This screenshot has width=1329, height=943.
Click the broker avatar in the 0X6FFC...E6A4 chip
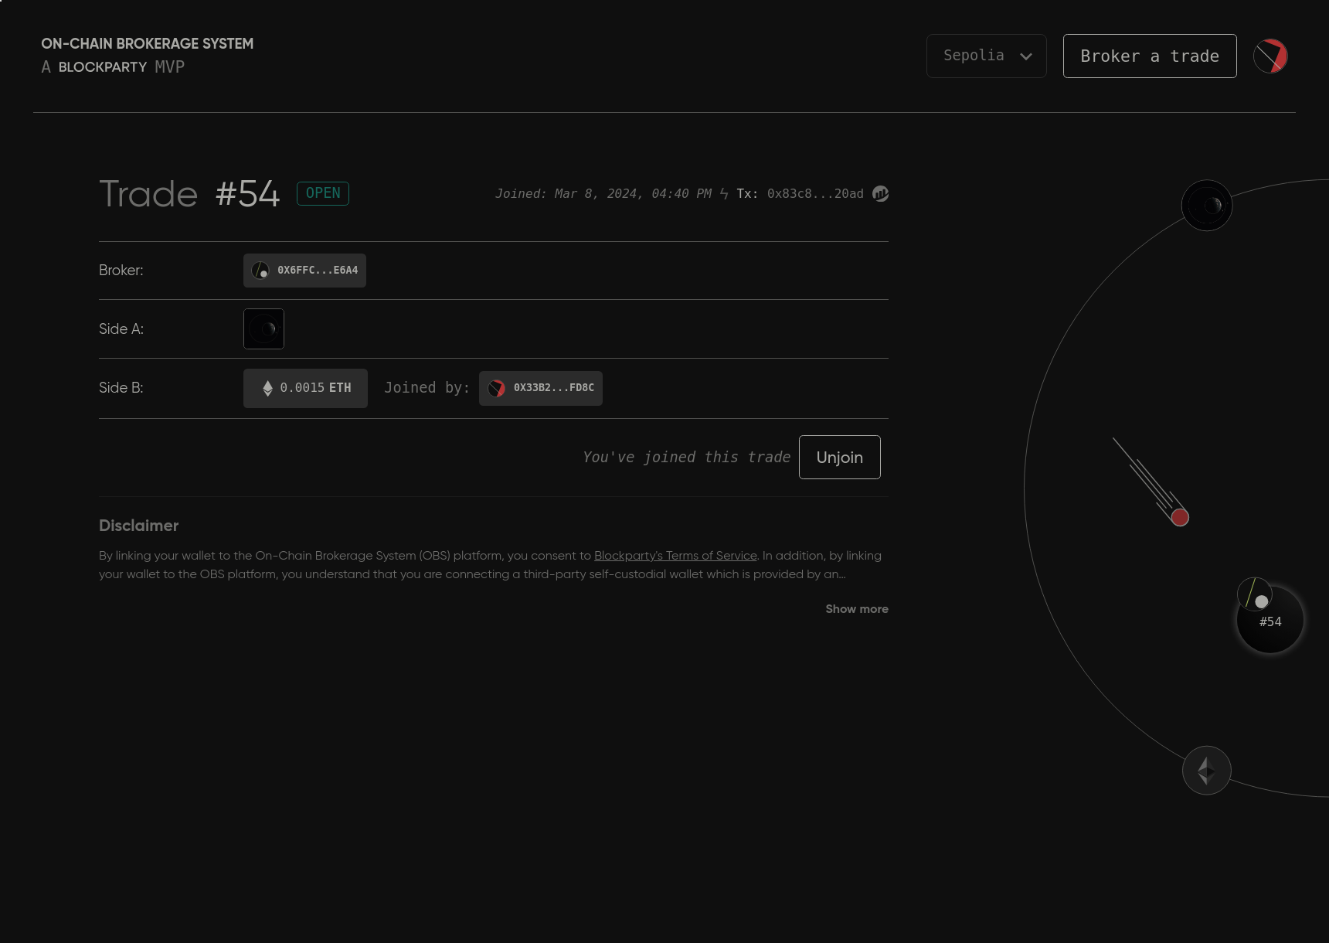tap(261, 271)
